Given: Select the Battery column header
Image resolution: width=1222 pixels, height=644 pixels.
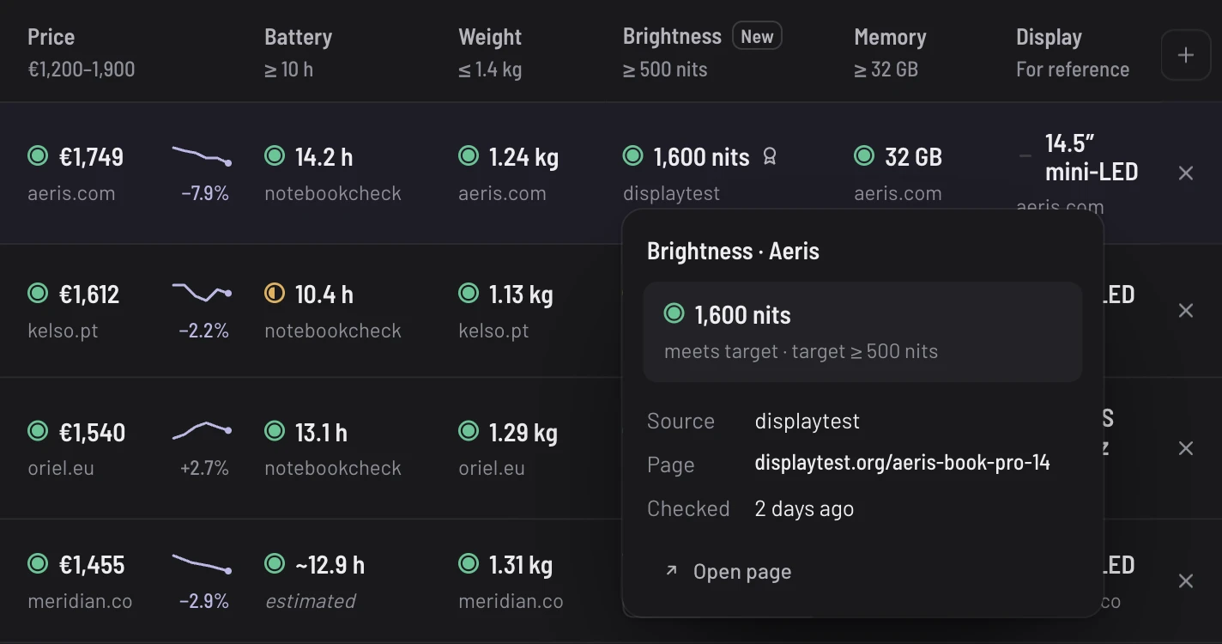Looking at the screenshot, I should (x=298, y=37).
